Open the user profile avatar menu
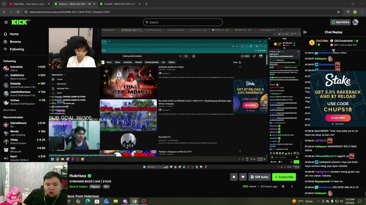366x205 pixels. [x=355, y=22]
